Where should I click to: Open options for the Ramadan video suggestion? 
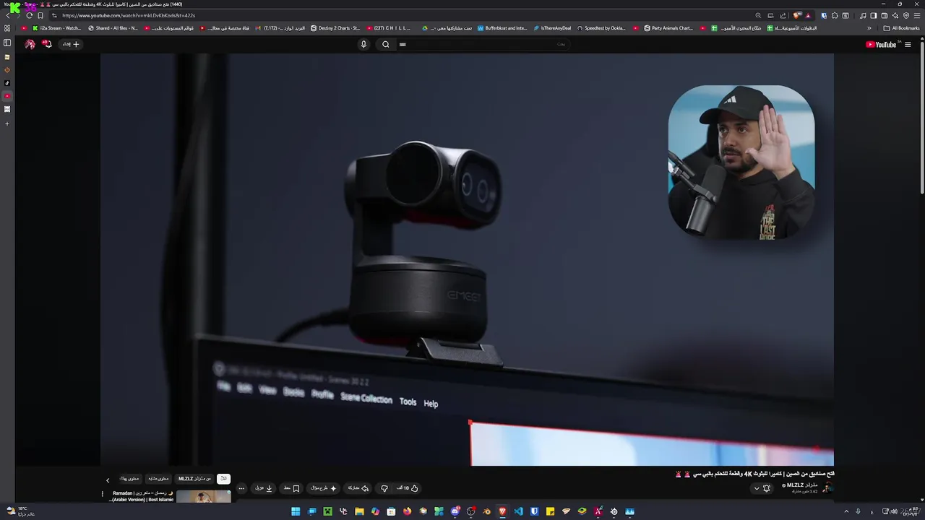click(103, 494)
